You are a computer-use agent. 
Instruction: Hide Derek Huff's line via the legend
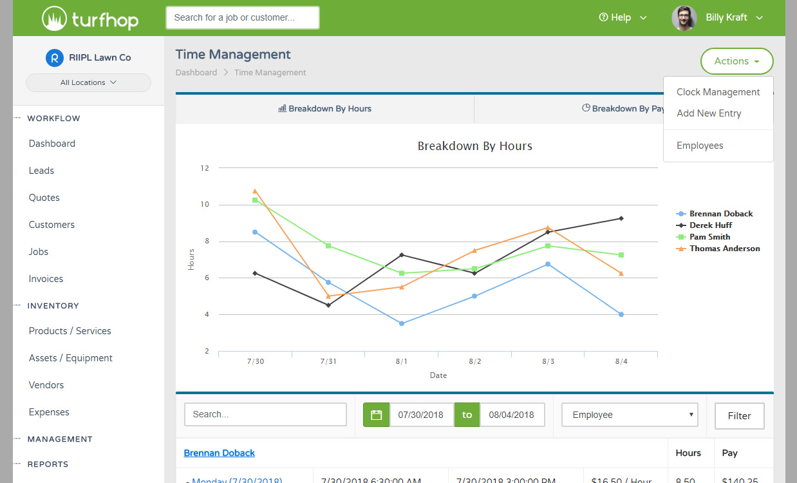[709, 225]
